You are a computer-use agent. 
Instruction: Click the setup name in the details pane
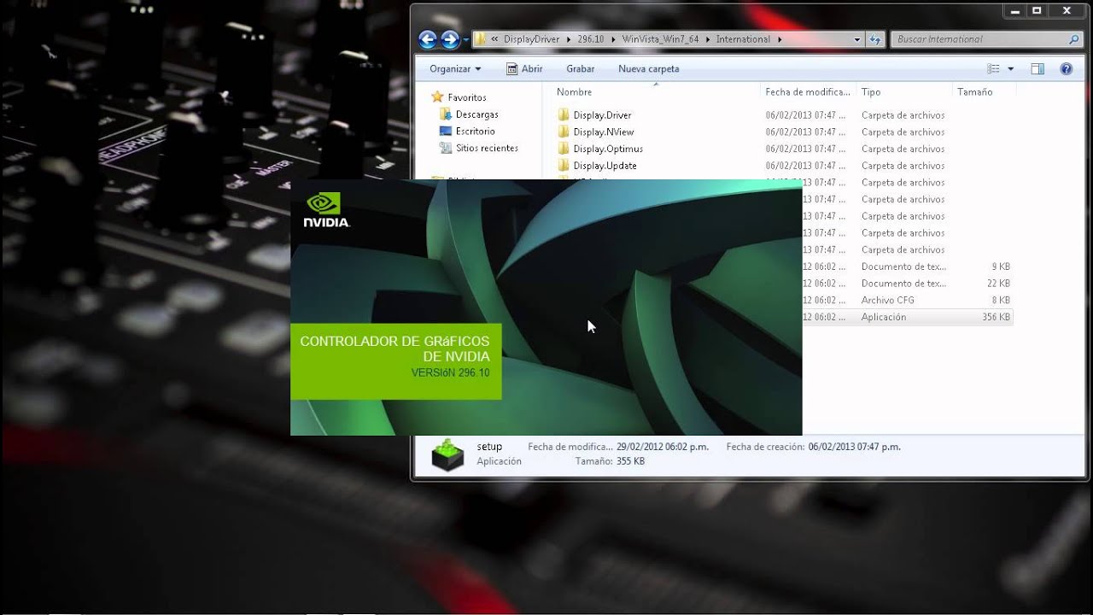[x=489, y=447]
